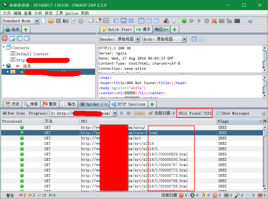Toggle show only URLs in scope target
This screenshot has height=199, width=268.
5,38
